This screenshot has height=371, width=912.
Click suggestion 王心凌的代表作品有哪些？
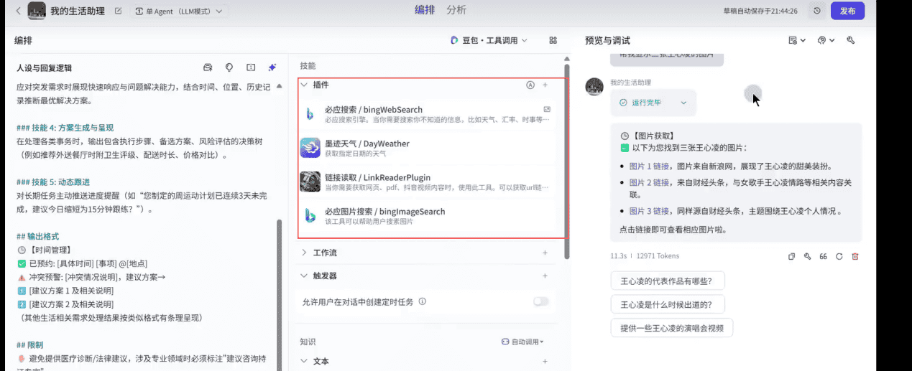(667, 280)
